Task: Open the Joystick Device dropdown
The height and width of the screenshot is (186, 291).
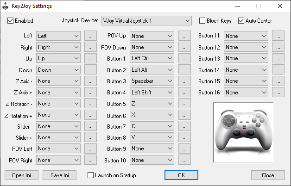Action: pyautogui.click(x=146, y=21)
